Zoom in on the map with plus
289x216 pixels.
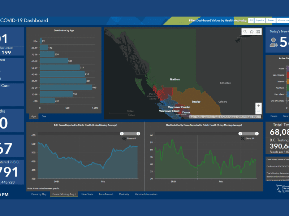(258, 106)
